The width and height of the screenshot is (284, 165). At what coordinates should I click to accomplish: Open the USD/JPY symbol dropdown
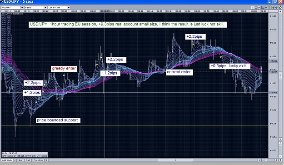(22, 8)
